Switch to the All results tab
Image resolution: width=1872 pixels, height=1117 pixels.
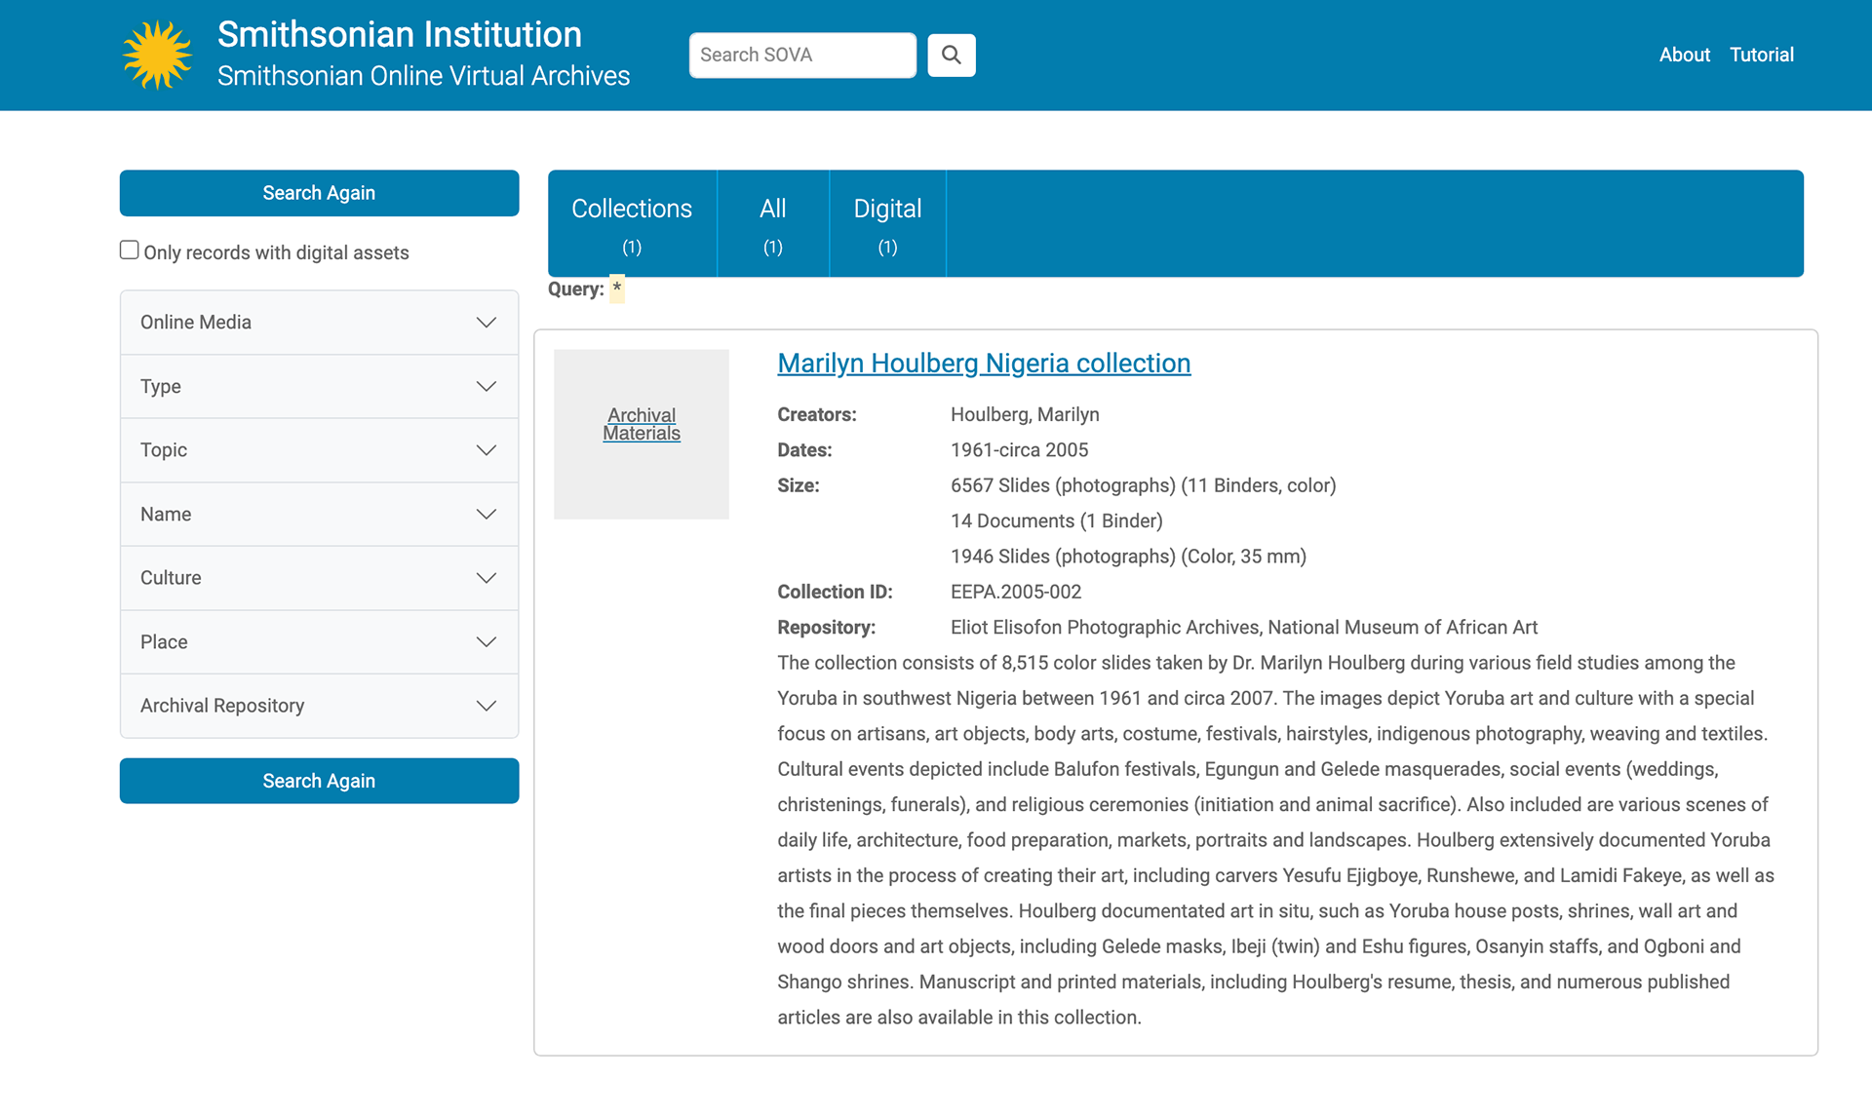coord(772,223)
